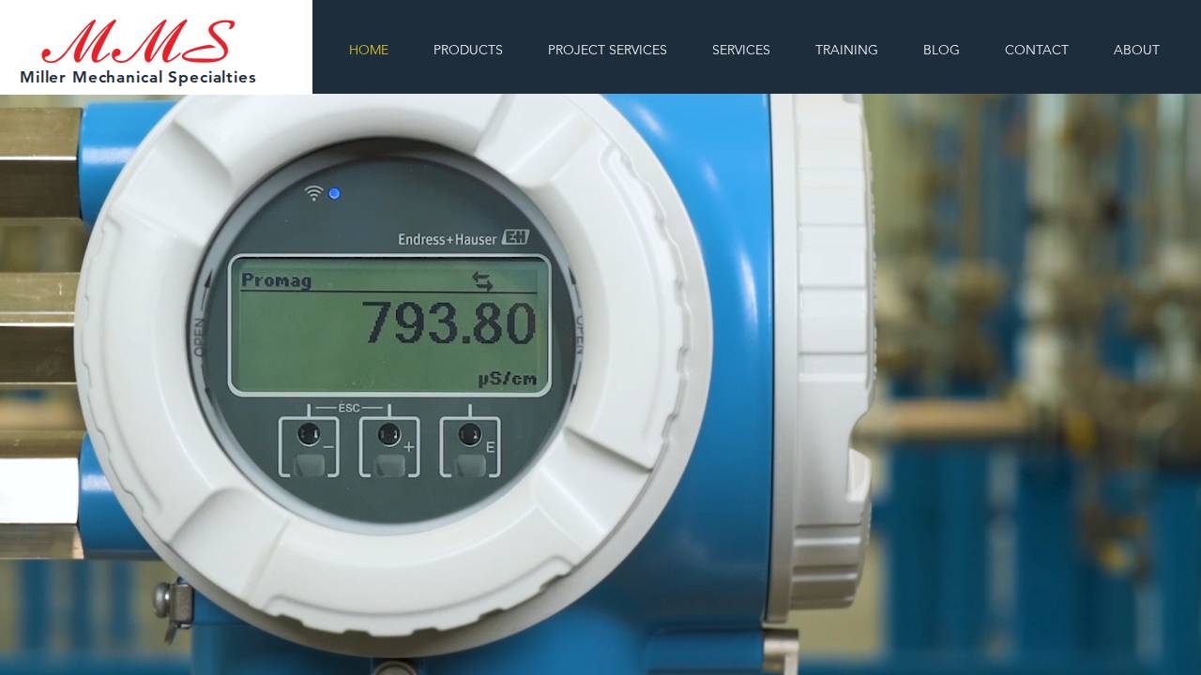Click the blue status indicator dot

pyautogui.click(x=334, y=193)
